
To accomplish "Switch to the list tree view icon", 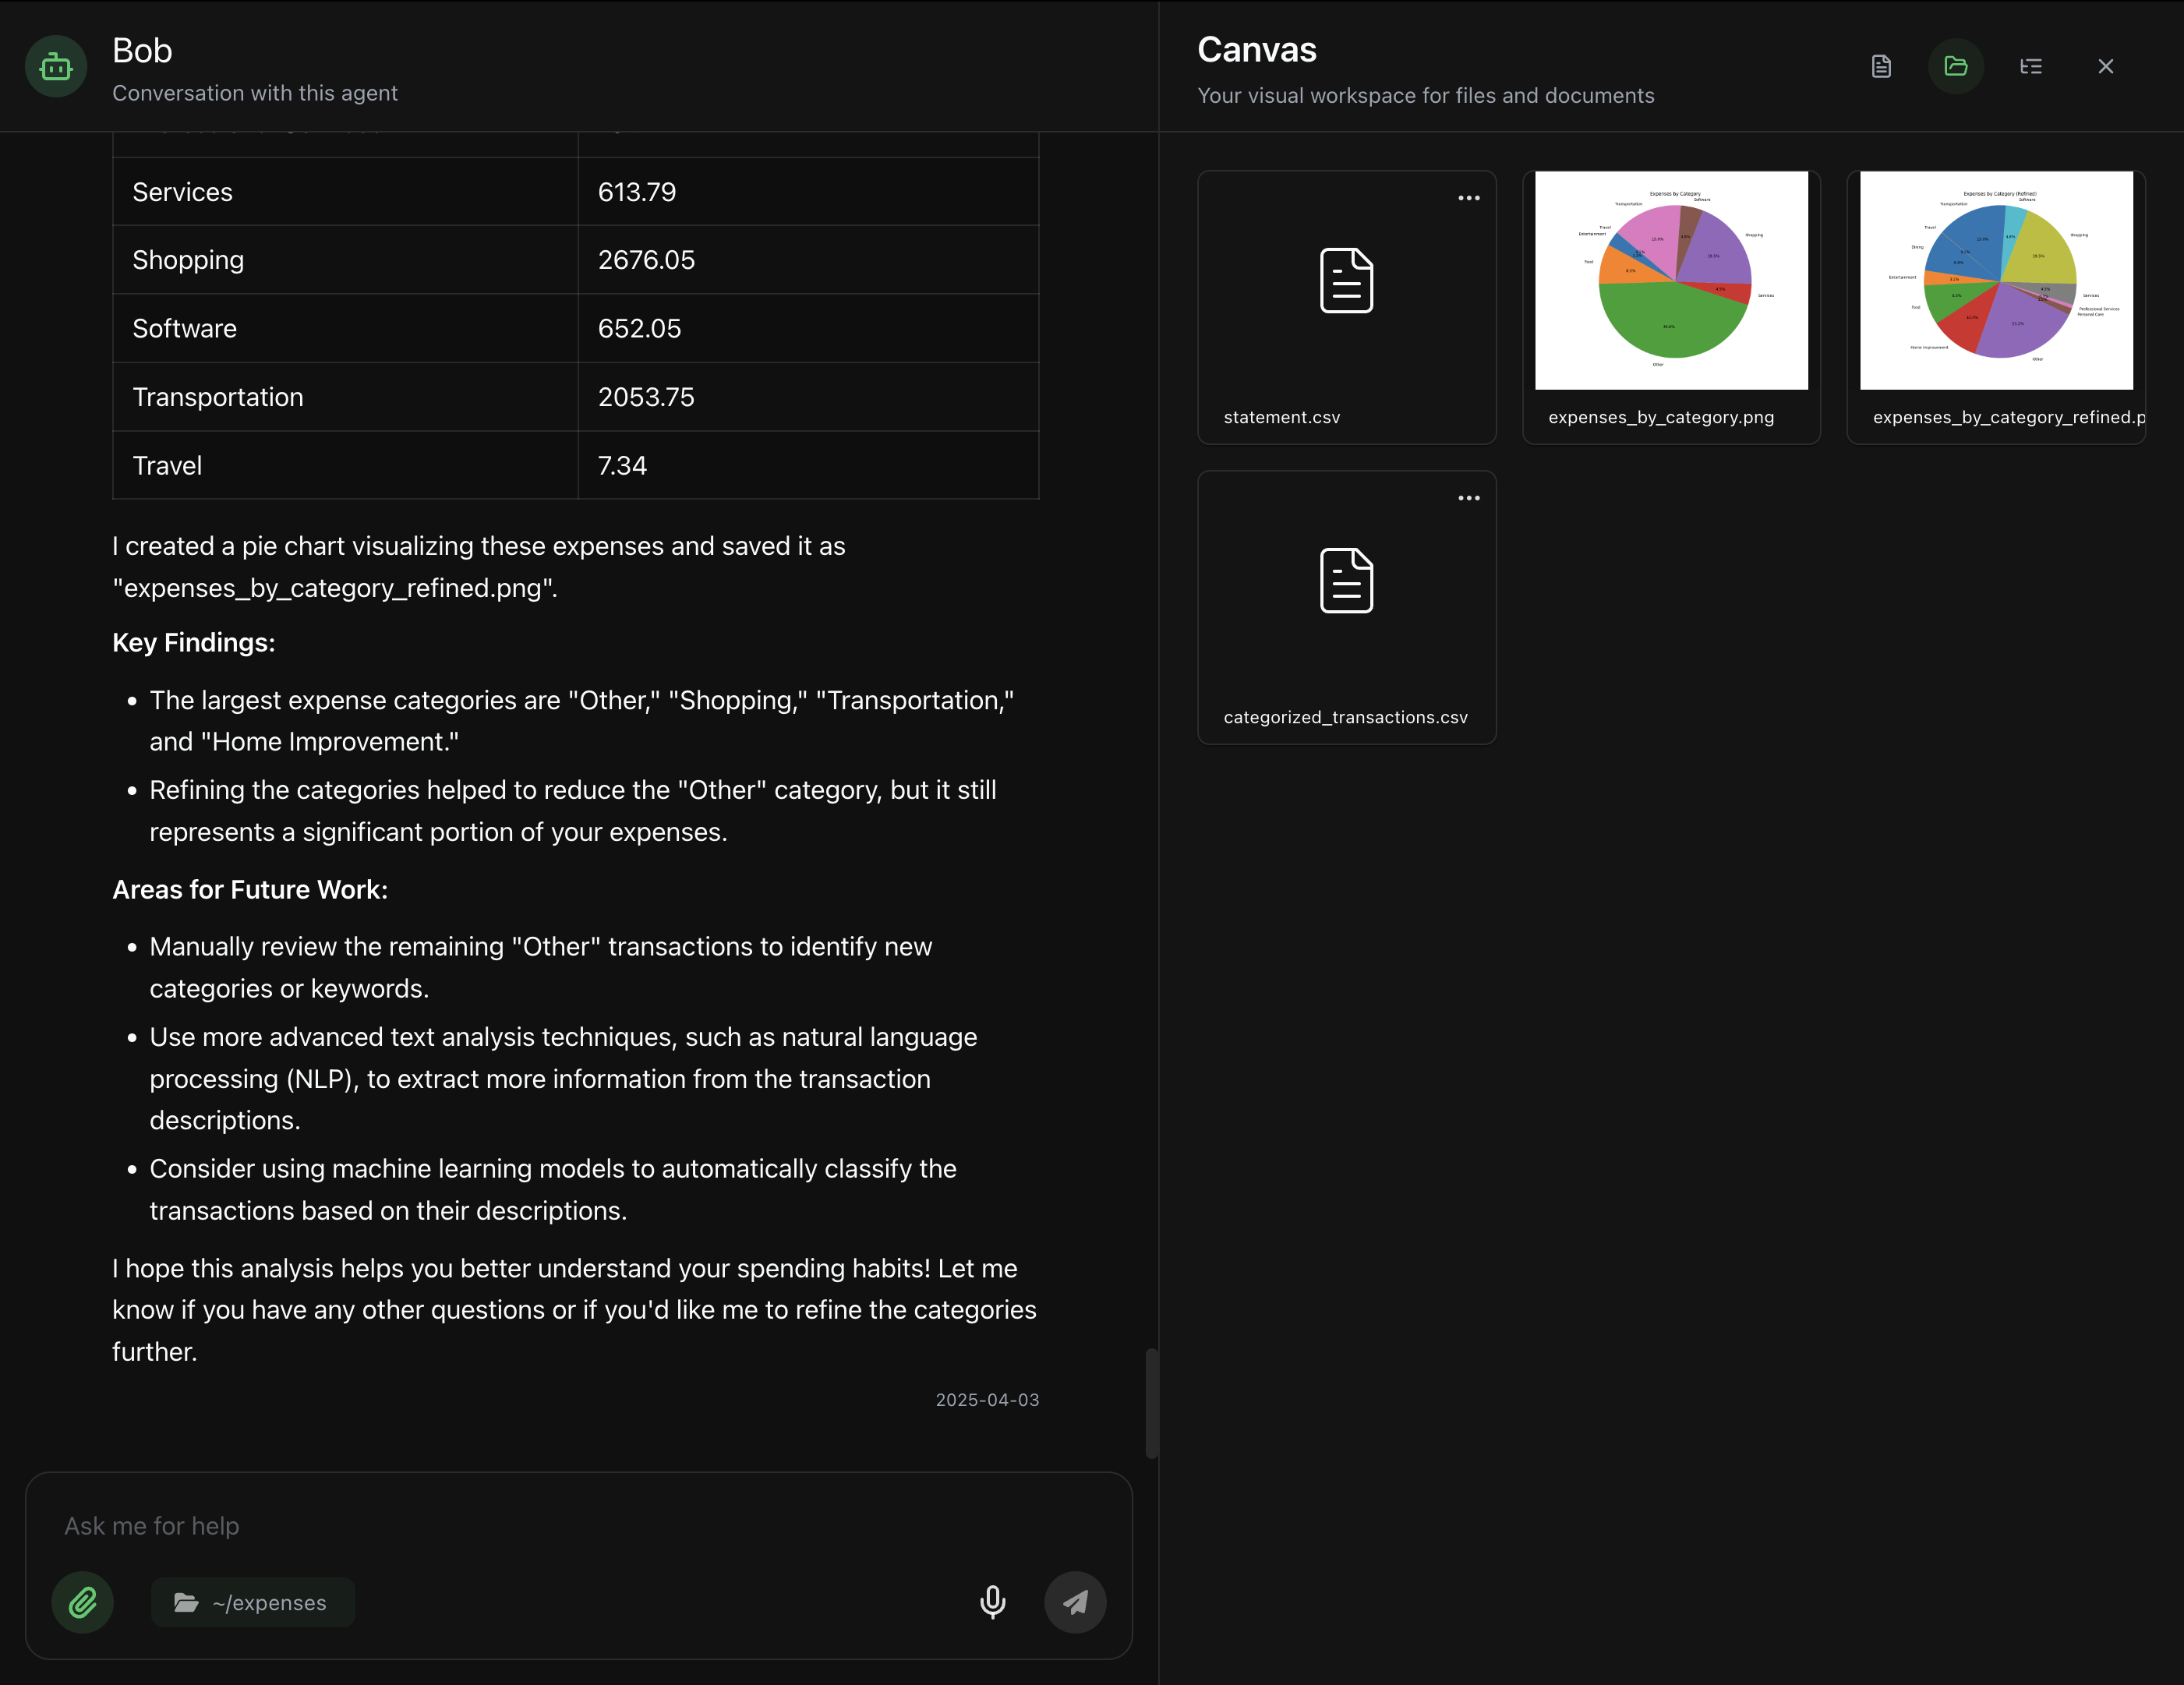I will click(2030, 66).
